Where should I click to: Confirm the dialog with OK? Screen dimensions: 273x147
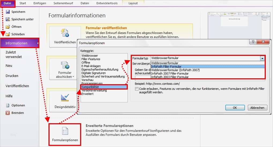pos(235,108)
